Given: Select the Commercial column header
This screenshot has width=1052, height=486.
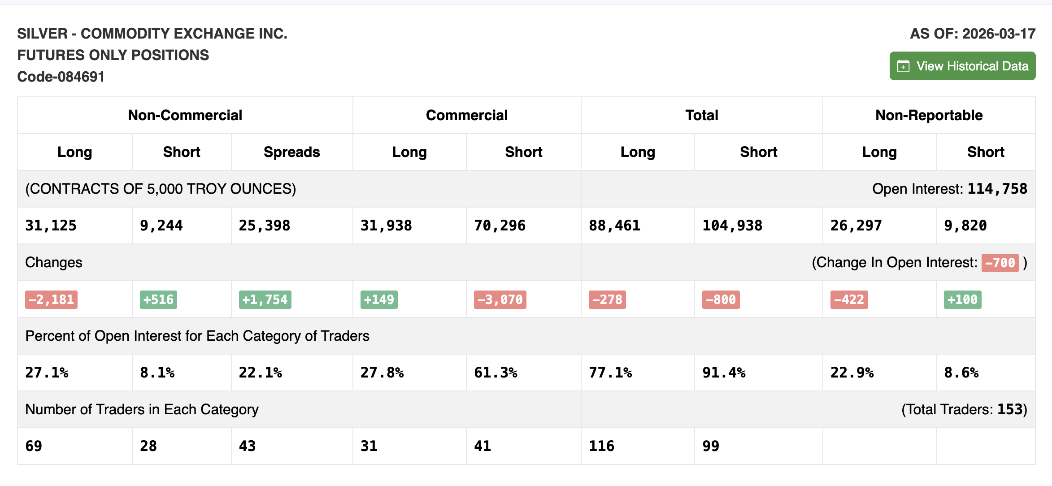Looking at the screenshot, I should [x=467, y=115].
